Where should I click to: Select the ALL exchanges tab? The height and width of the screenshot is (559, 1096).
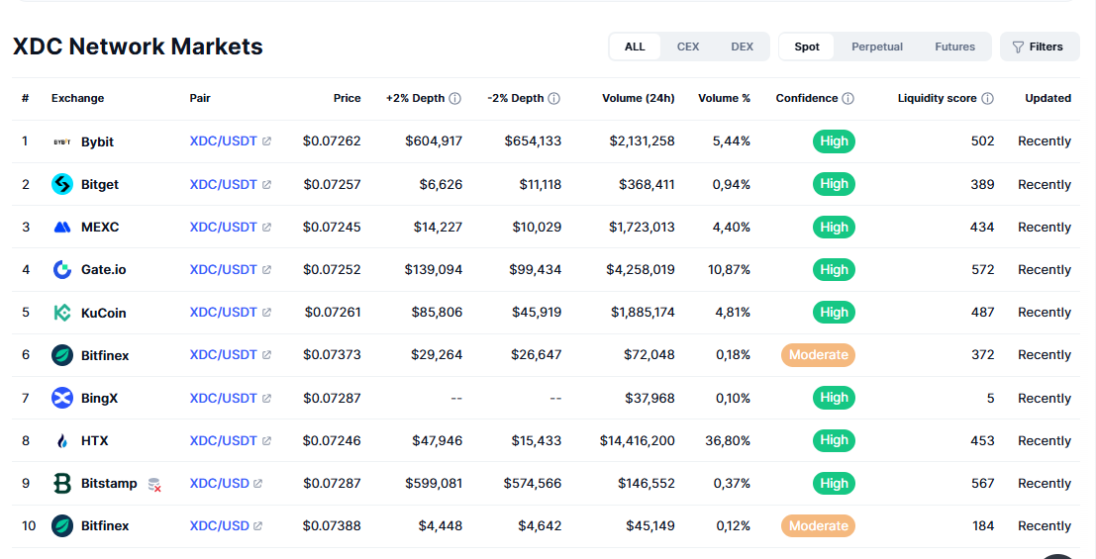[x=635, y=47]
